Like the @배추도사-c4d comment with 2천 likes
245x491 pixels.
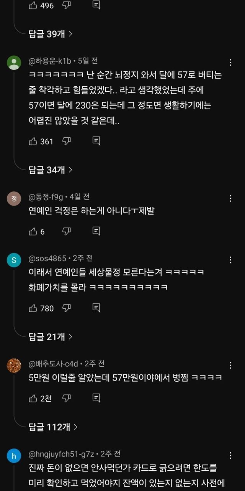click(x=33, y=398)
